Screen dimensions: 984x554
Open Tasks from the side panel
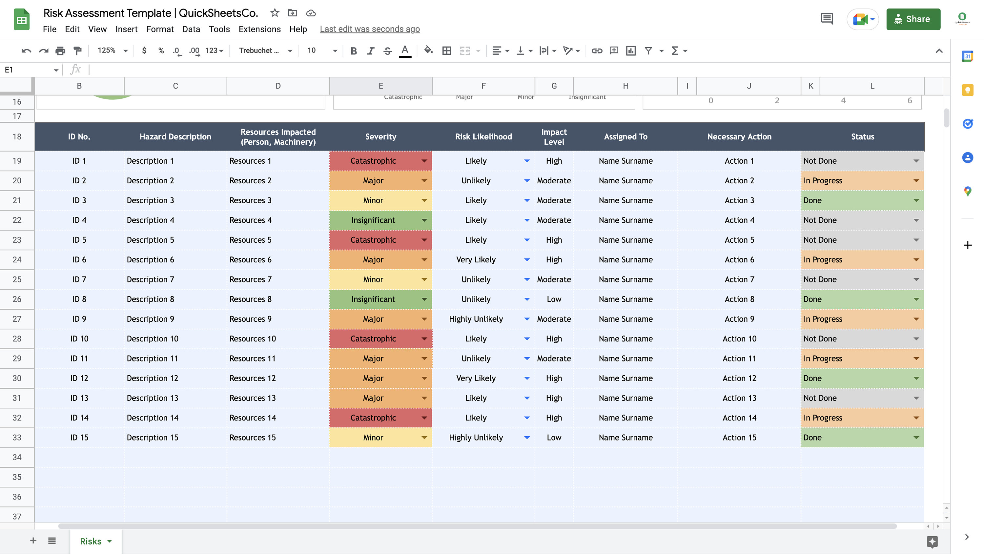point(968,123)
